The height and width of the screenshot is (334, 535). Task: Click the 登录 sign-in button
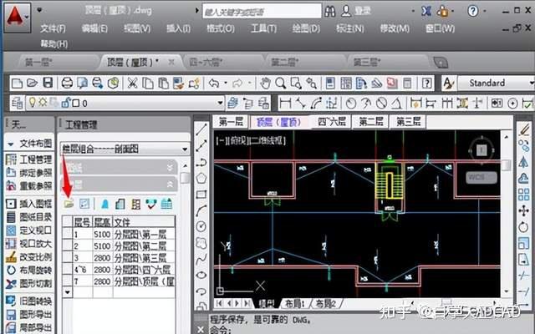(x=362, y=11)
